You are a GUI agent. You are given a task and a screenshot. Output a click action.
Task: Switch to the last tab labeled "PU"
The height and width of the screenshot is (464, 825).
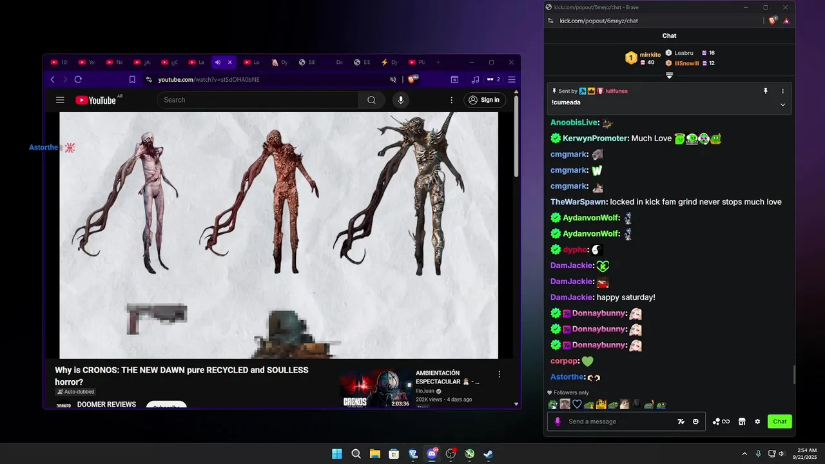tap(418, 63)
